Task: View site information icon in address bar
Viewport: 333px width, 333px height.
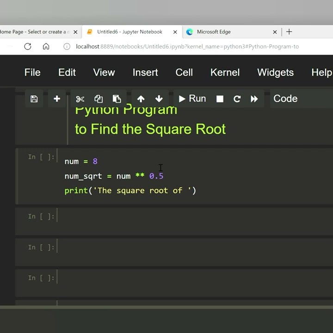Action: pos(67,47)
